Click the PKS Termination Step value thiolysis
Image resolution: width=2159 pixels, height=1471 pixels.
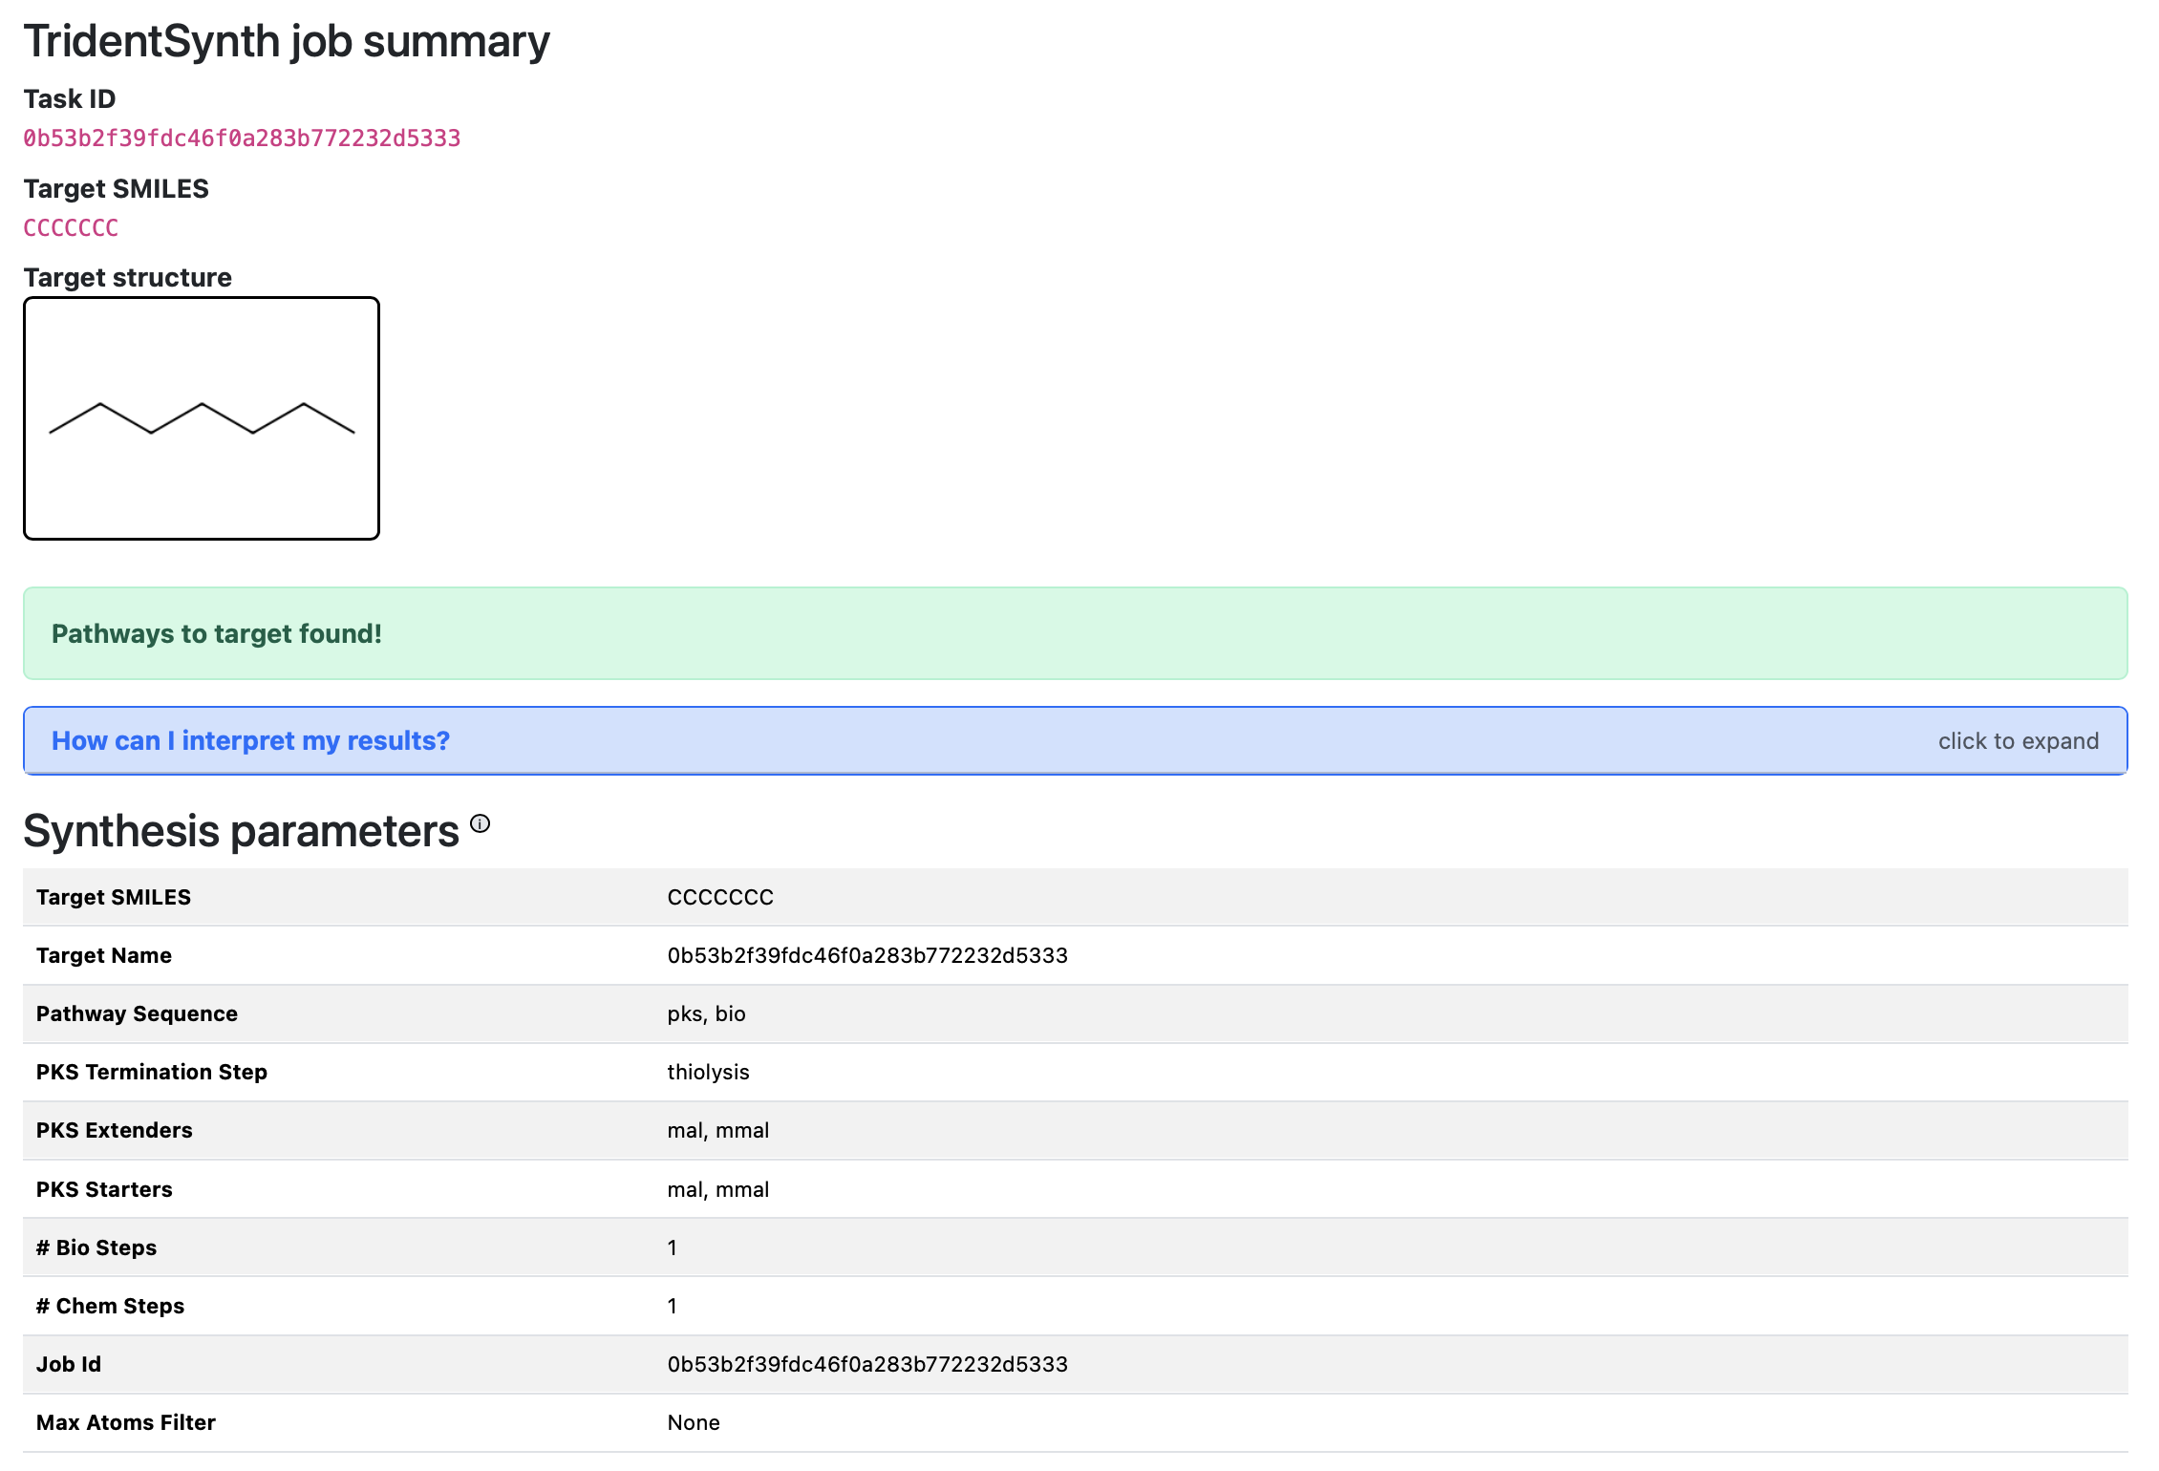pos(708,1072)
